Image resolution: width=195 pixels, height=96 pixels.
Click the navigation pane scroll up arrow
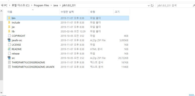coord(1,11)
